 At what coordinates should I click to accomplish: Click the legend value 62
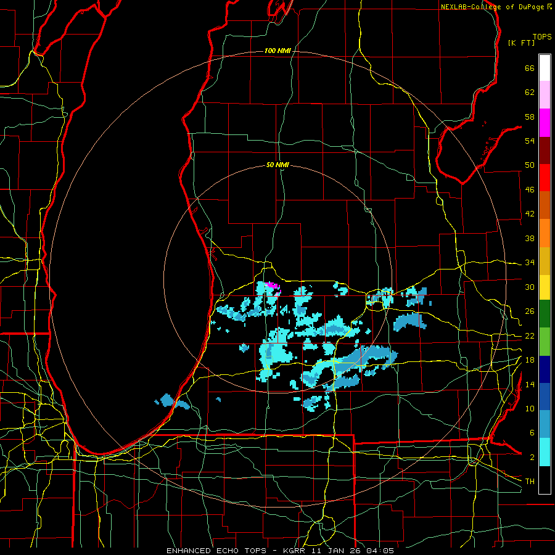coord(530,92)
